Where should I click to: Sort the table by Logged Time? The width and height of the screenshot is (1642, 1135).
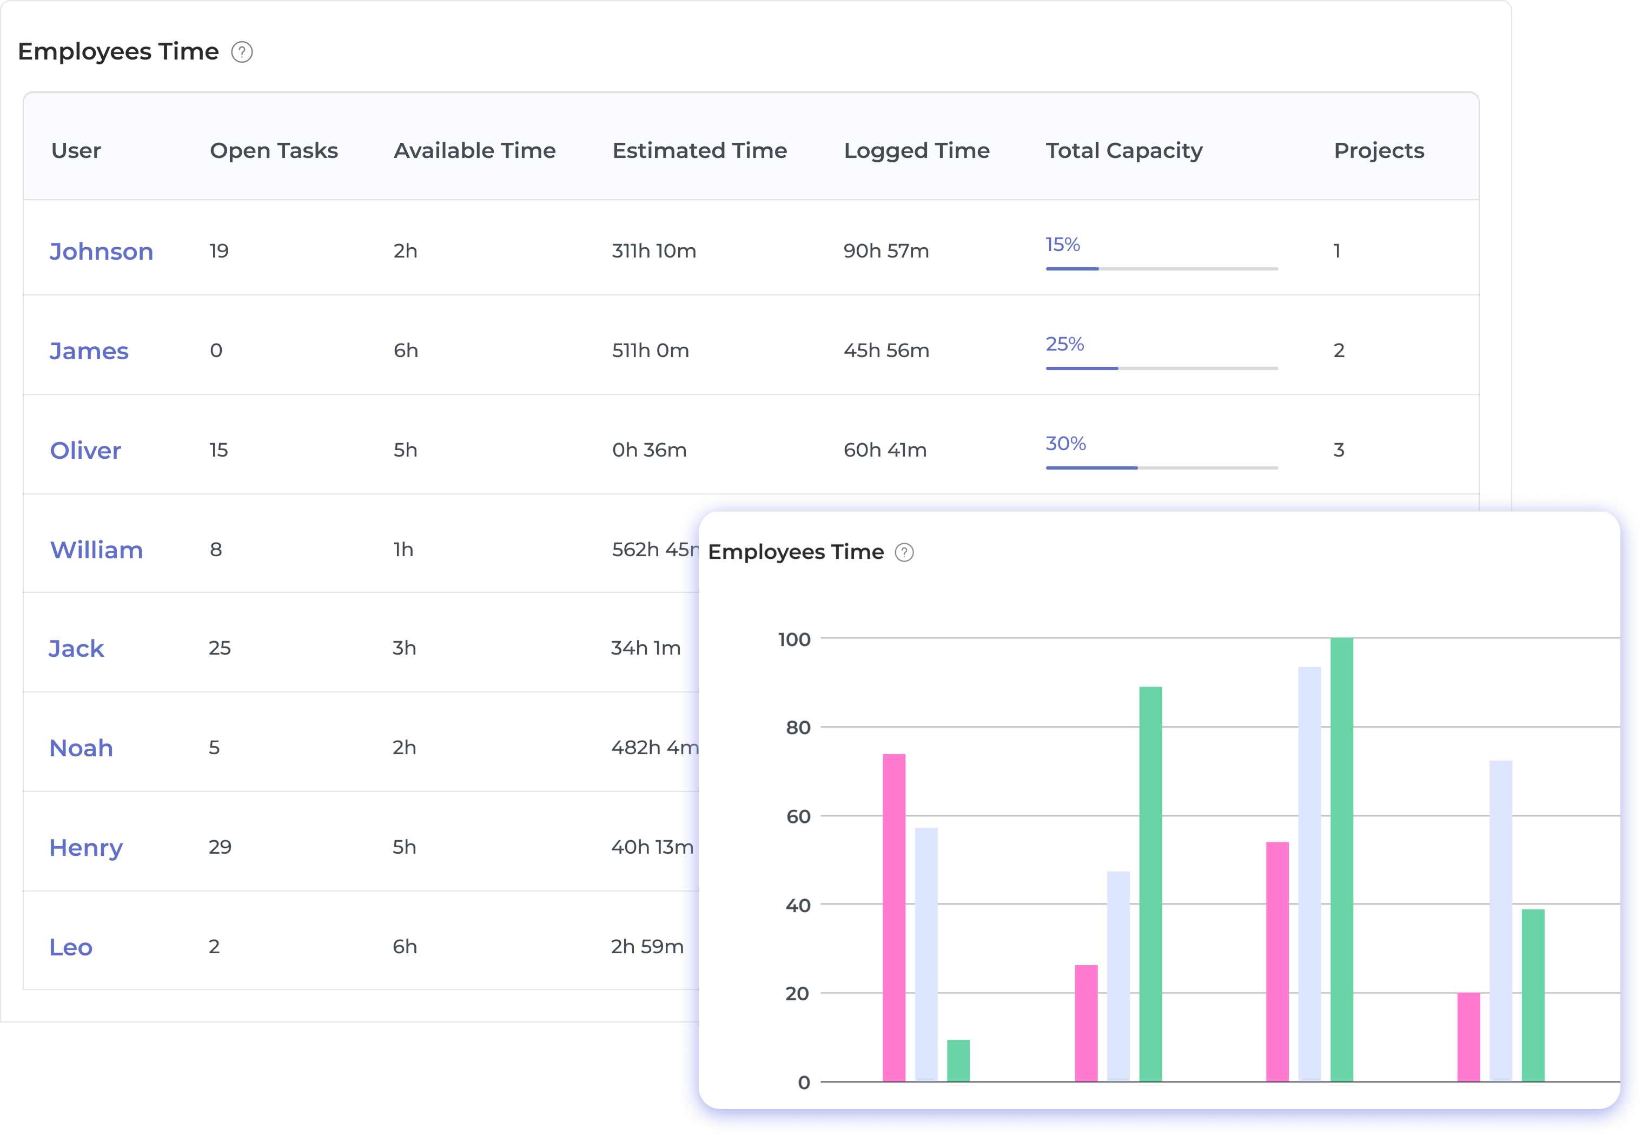[x=917, y=150]
